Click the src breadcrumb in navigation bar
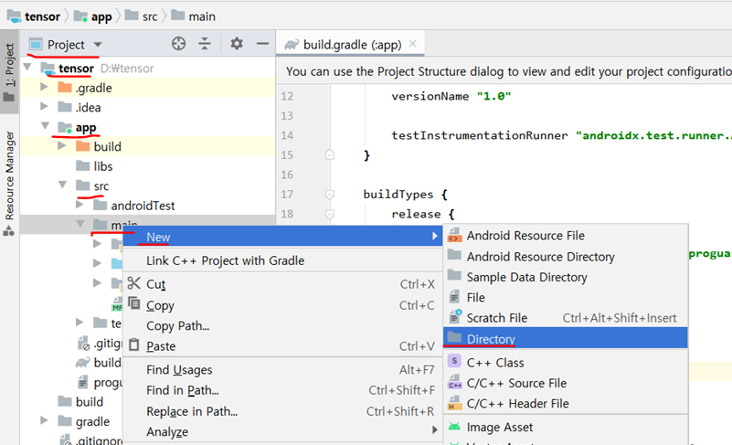The image size is (732, 445). point(142,16)
